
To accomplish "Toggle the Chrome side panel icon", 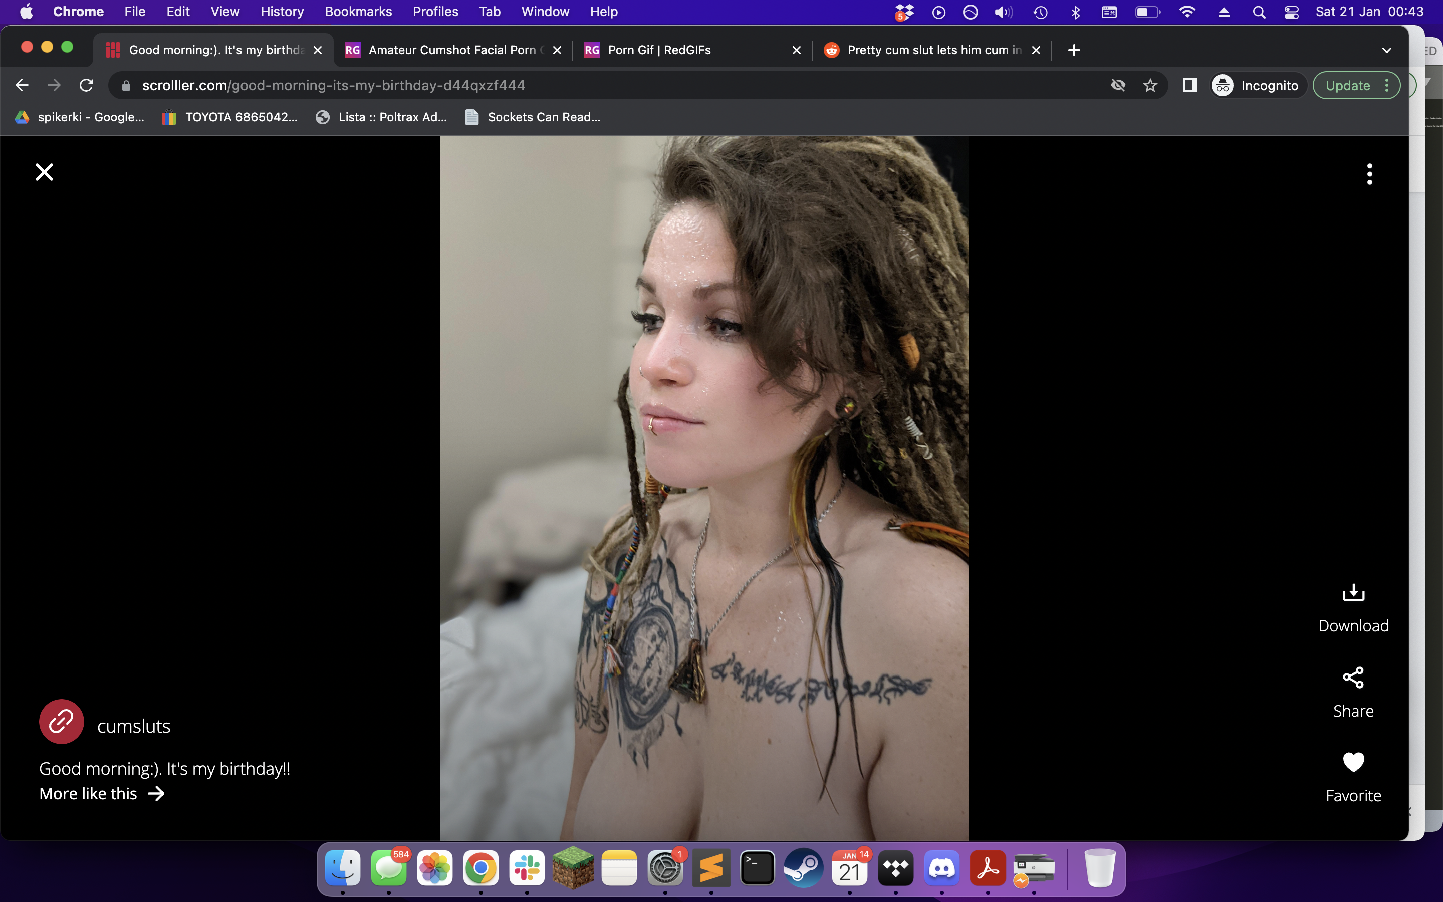I will coord(1189,86).
